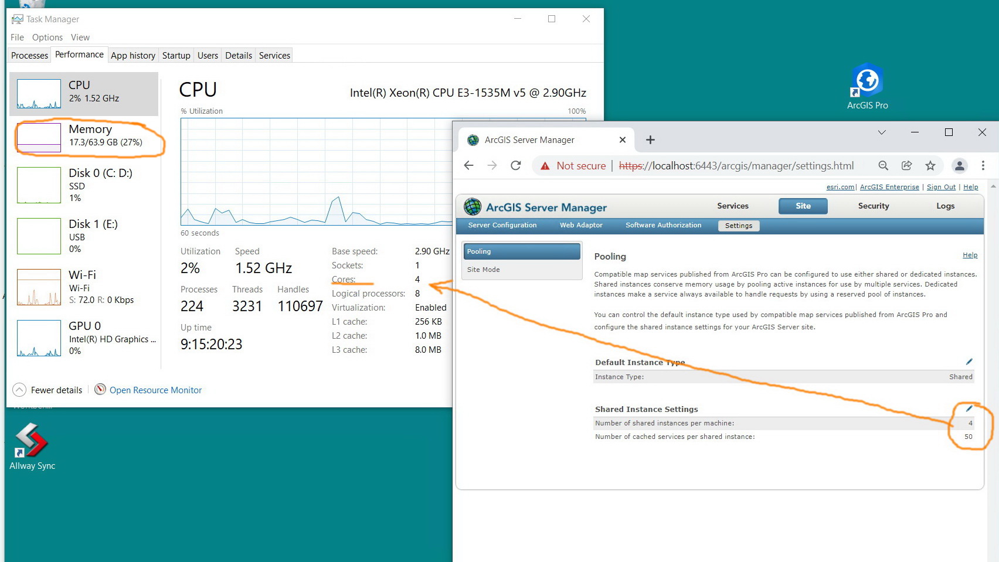Open the ArcGIS Pro desktop shortcut
This screenshot has width=999, height=562.
tap(867, 87)
